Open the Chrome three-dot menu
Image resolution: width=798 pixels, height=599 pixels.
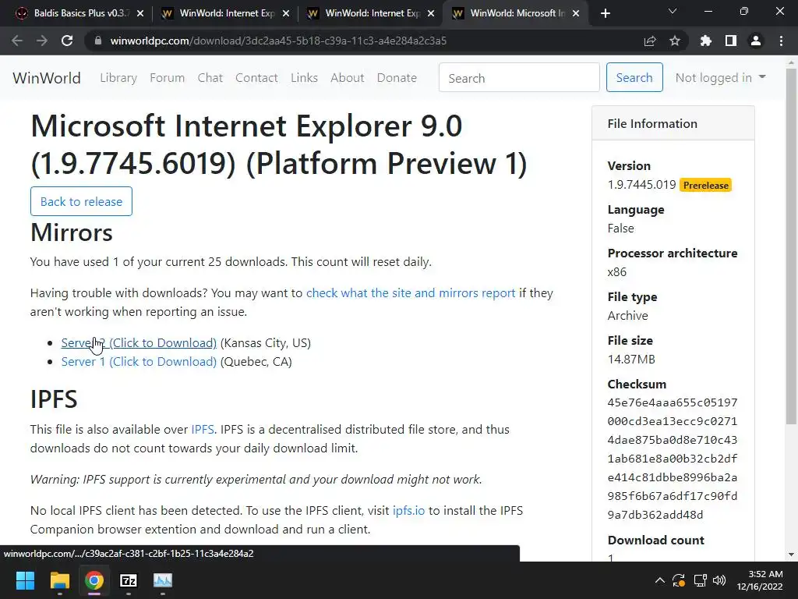click(x=781, y=41)
